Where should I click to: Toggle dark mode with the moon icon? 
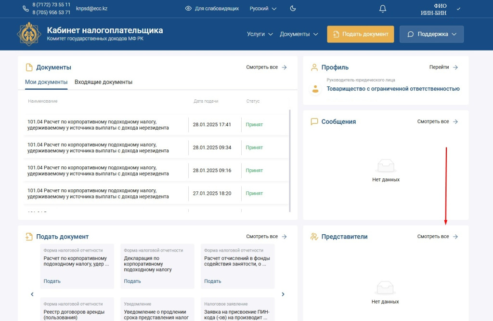tap(293, 8)
